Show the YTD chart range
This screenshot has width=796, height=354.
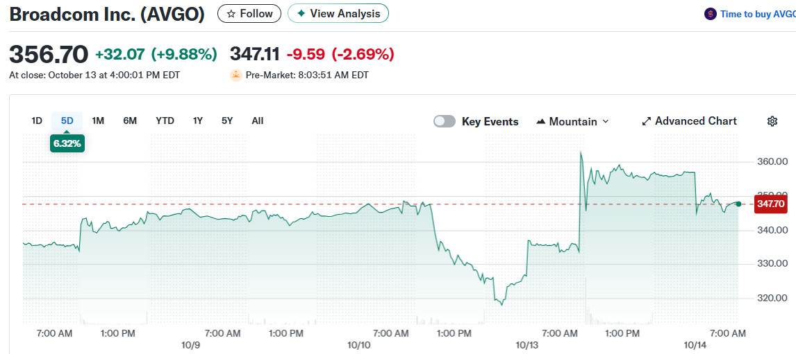click(x=165, y=121)
